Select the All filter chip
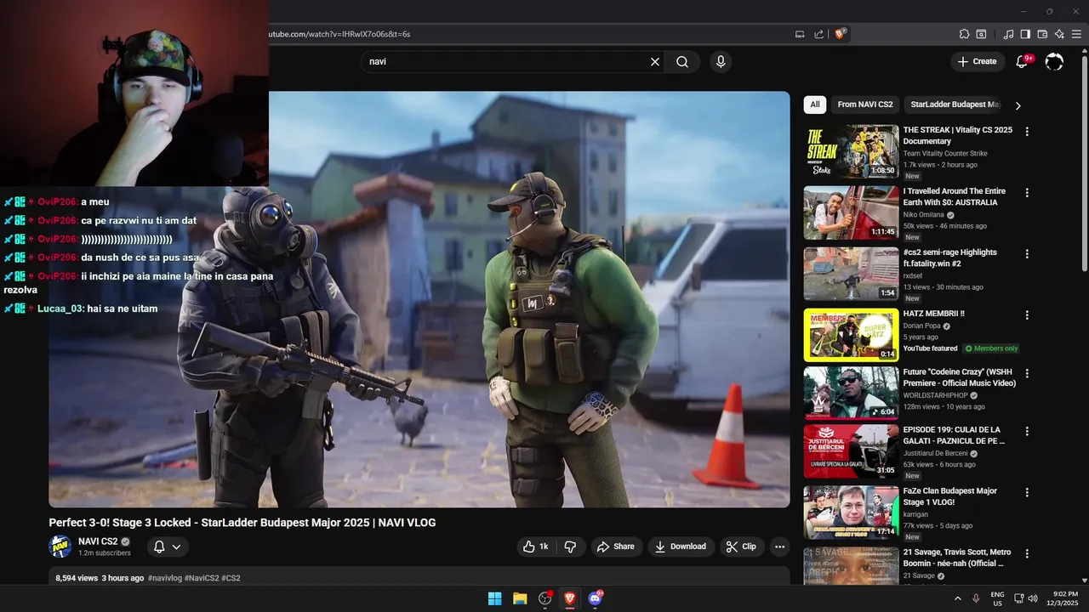The width and height of the screenshot is (1089, 612). tap(815, 105)
